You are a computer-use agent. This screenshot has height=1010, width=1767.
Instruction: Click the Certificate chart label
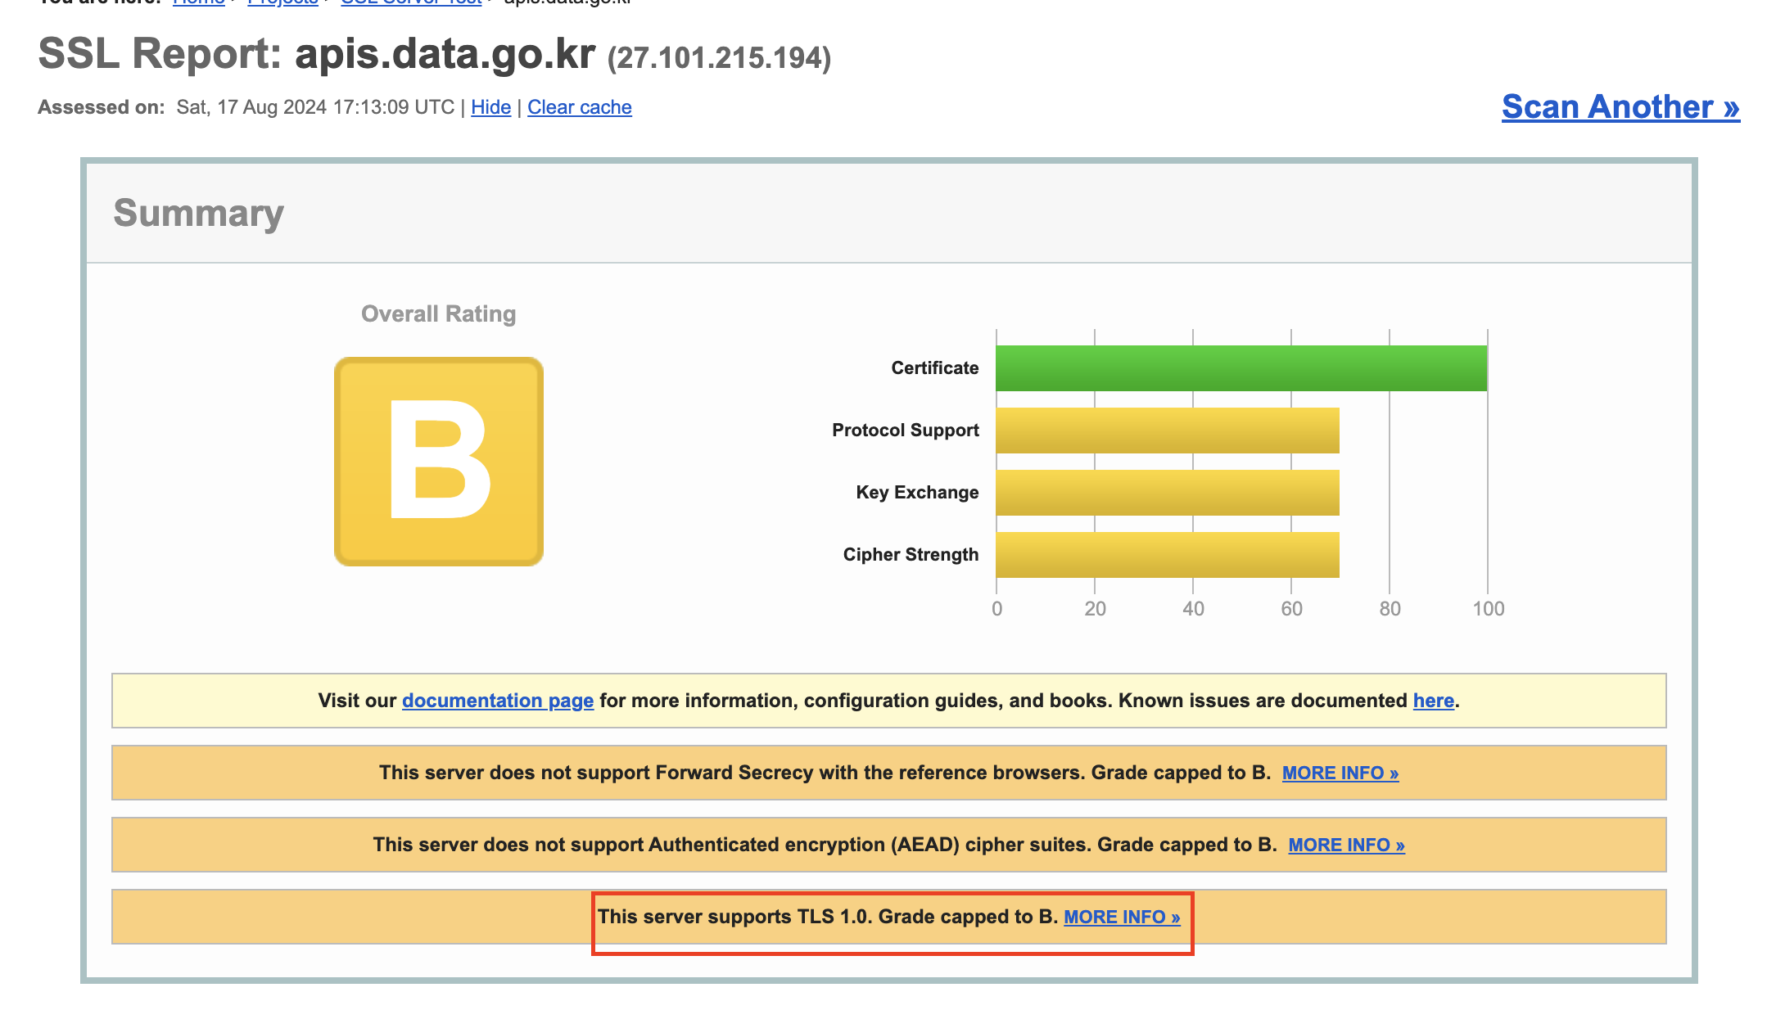click(x=934, y=367)
